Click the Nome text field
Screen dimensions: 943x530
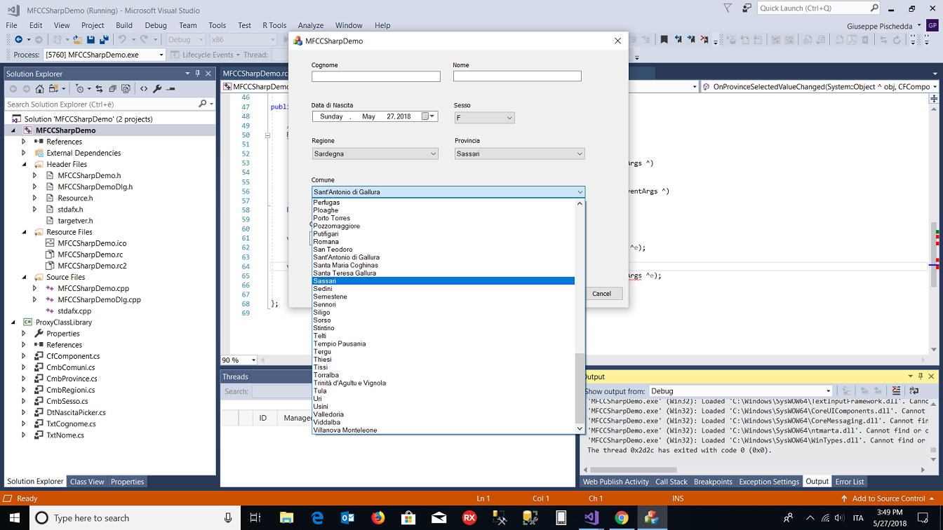(x=517, y=76)
